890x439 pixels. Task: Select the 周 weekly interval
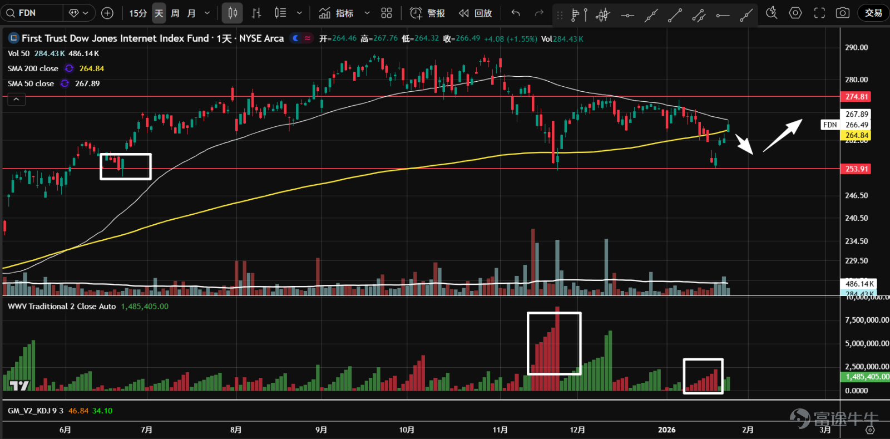pyautogui.click(x=175, y=13)
